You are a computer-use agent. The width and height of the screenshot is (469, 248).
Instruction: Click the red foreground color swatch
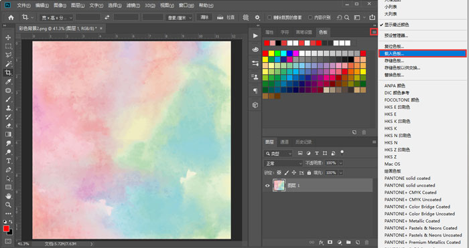[x=6, y=229]
